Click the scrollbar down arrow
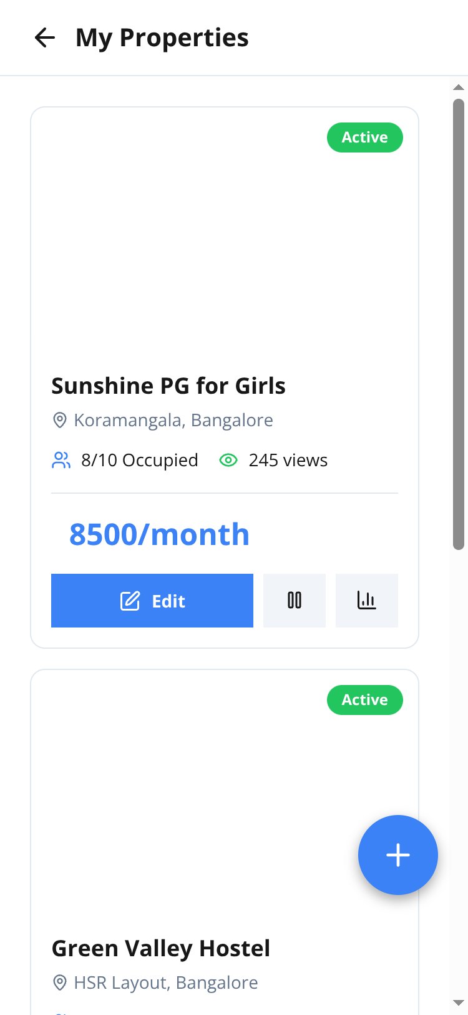468x1015 pixels. pos(459,1003)
